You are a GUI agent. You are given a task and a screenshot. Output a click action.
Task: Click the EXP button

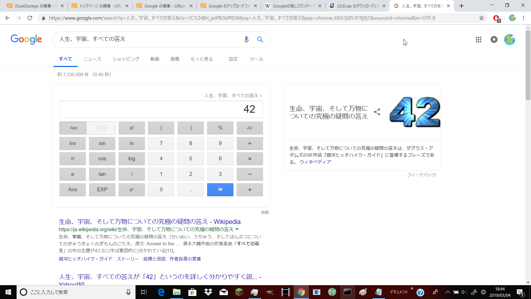[x=102, y=190]
